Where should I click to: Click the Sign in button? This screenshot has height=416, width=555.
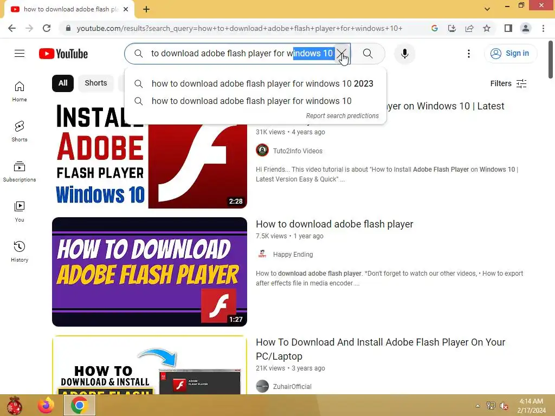pos(510,54)
